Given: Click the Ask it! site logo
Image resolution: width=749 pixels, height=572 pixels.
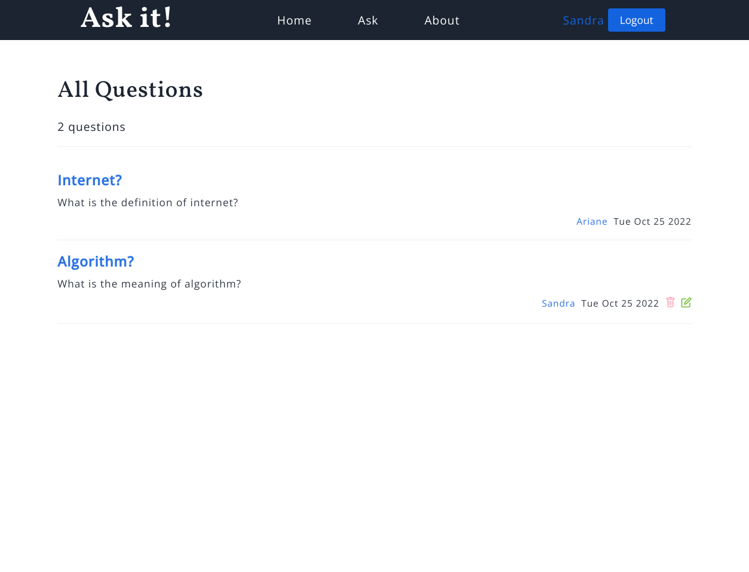Looking at the screenshot, I should pyautogui.click(x=126, y=17).
